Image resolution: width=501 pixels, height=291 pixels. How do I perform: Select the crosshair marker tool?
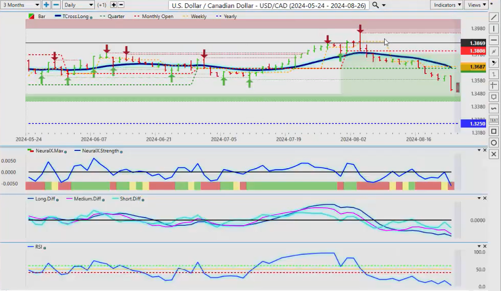coord(493,85)
